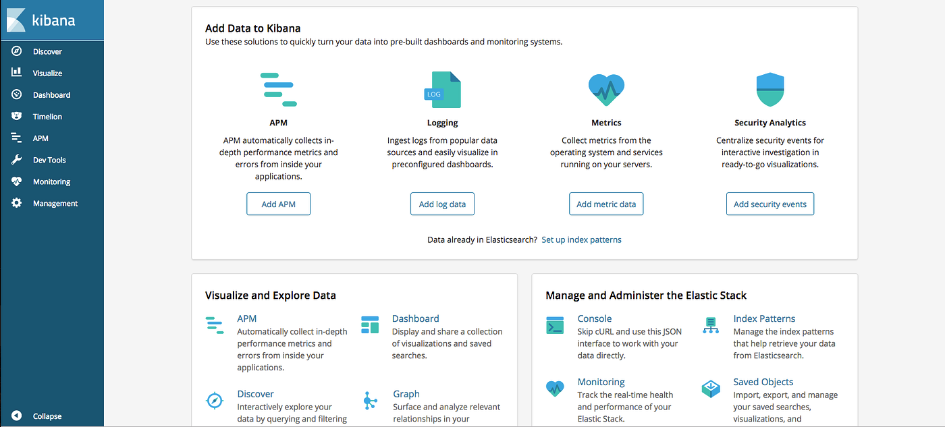The image size is (945, 427).
Task: Click the Add APM button
Action: (x=278, y=203)
